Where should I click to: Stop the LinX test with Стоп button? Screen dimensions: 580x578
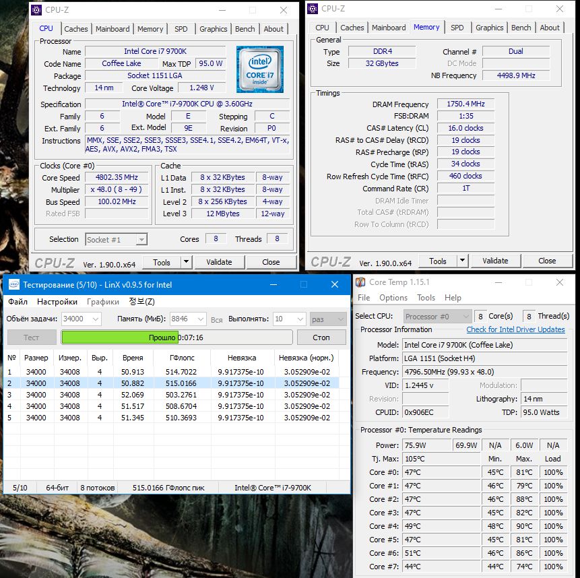(321, 338)
